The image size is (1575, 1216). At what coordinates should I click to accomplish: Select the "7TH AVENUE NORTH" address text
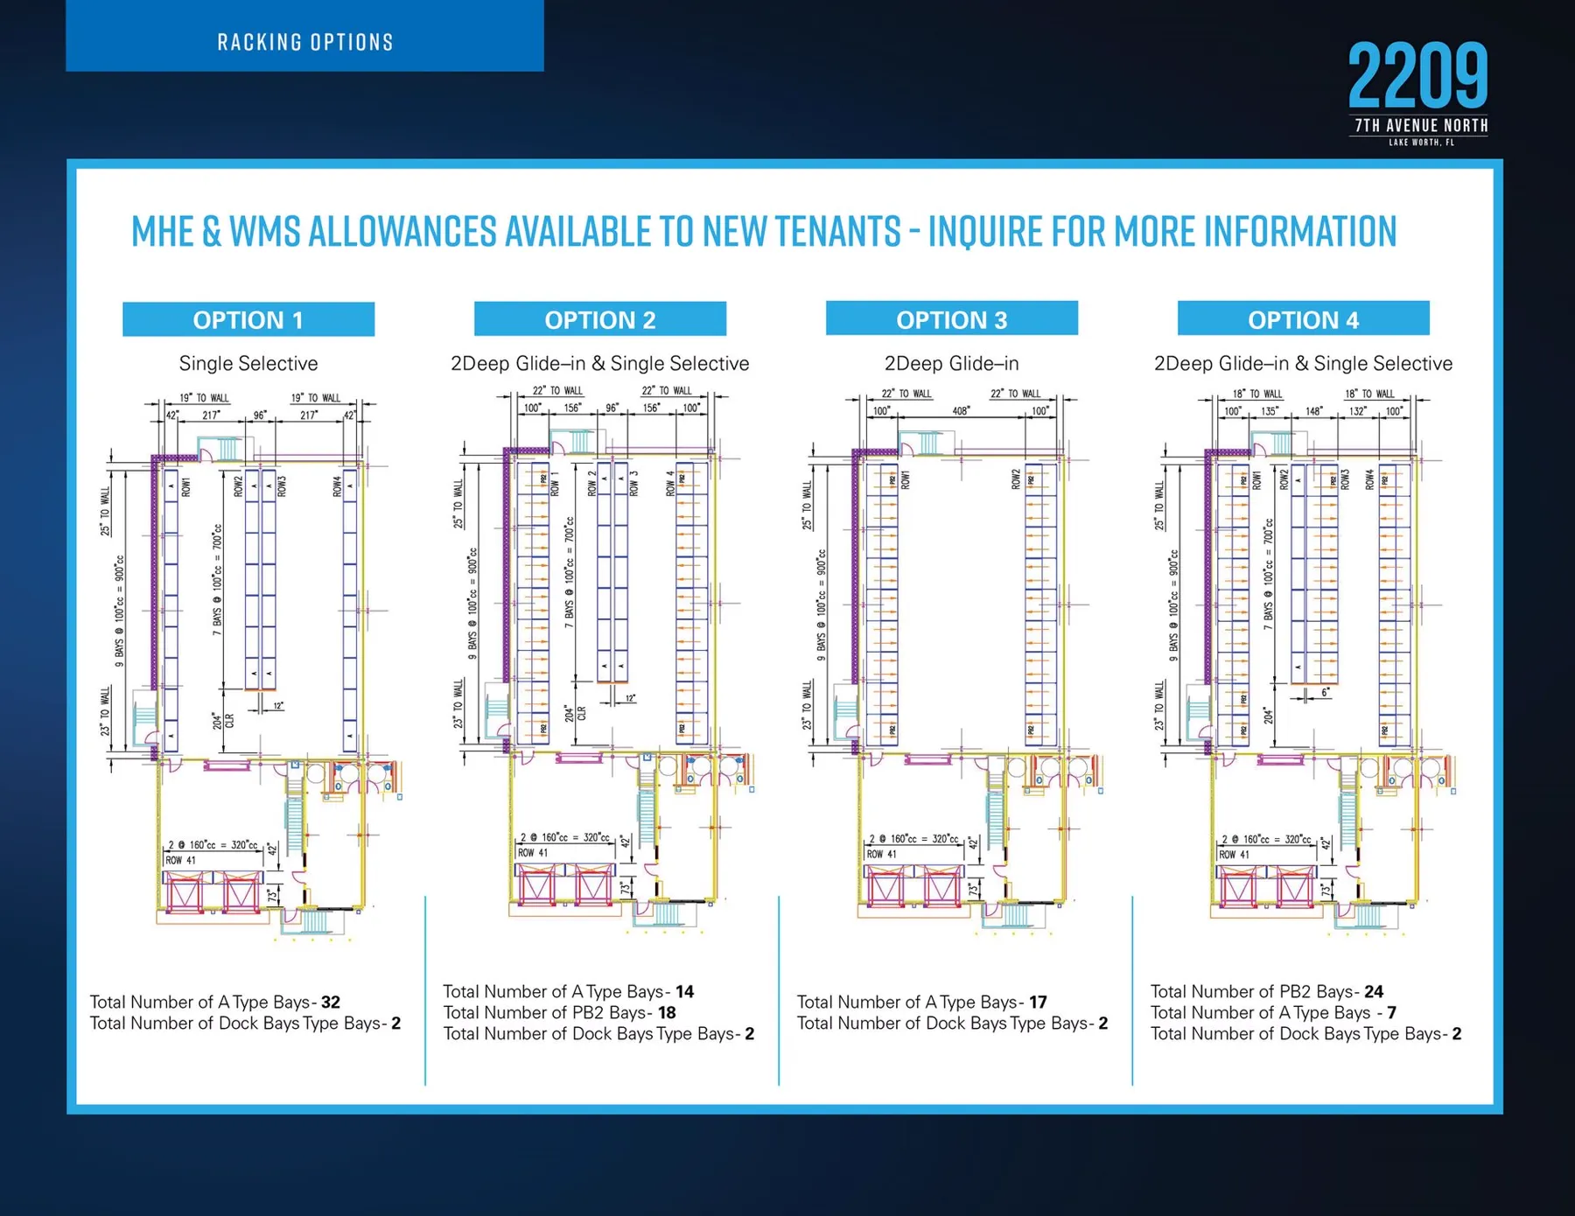pos(1421,126)
